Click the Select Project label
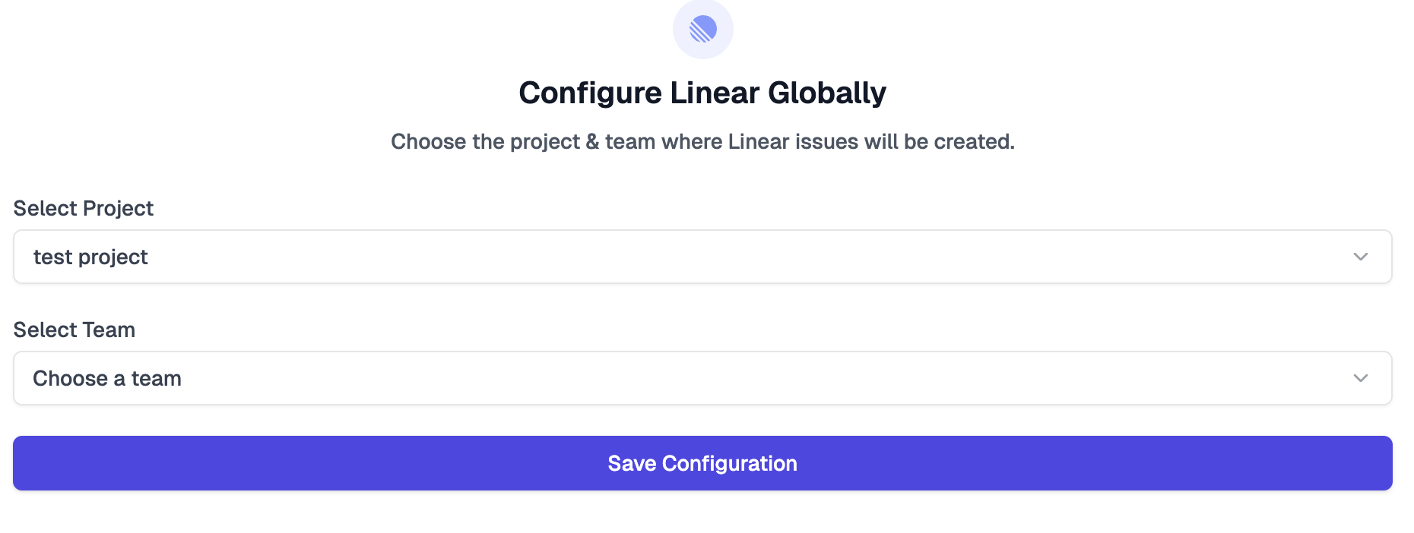This screenshot has height=533, width=1414. (83, 208)
